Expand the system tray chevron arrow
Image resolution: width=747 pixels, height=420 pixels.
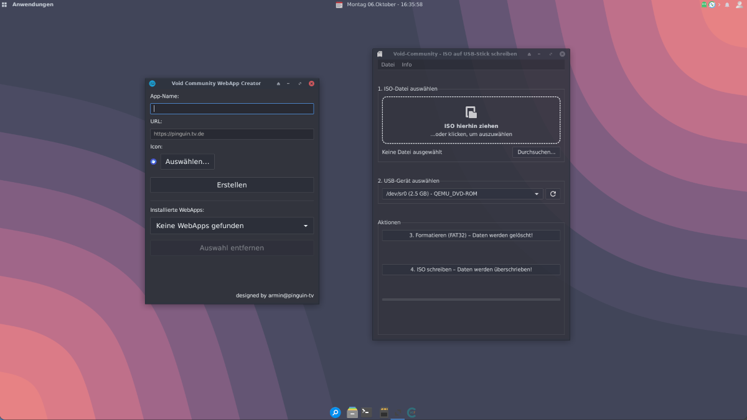click(719, 4)
